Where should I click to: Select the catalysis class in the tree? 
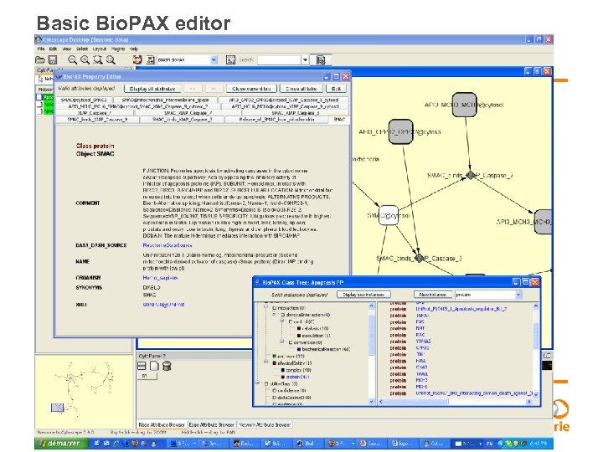tap(315, 329)
